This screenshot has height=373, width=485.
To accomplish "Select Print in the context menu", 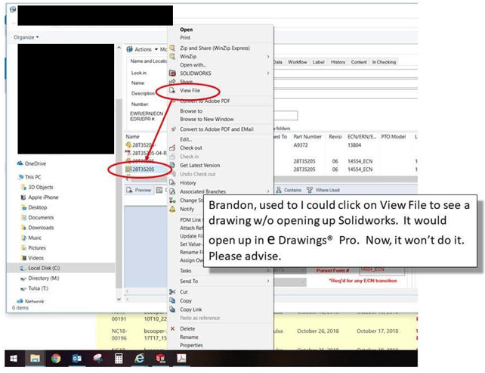I will coord(185,38).
